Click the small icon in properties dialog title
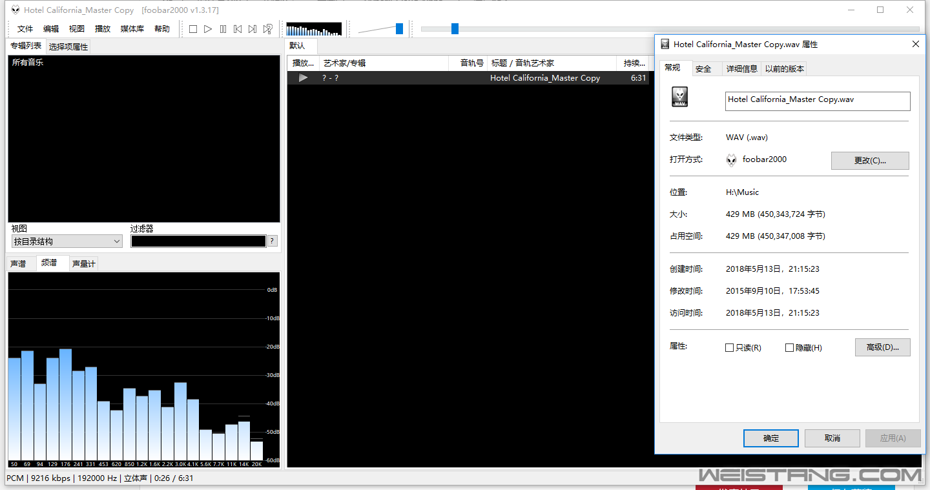Screen dimensions: 930x490 [x=665, y=44]
